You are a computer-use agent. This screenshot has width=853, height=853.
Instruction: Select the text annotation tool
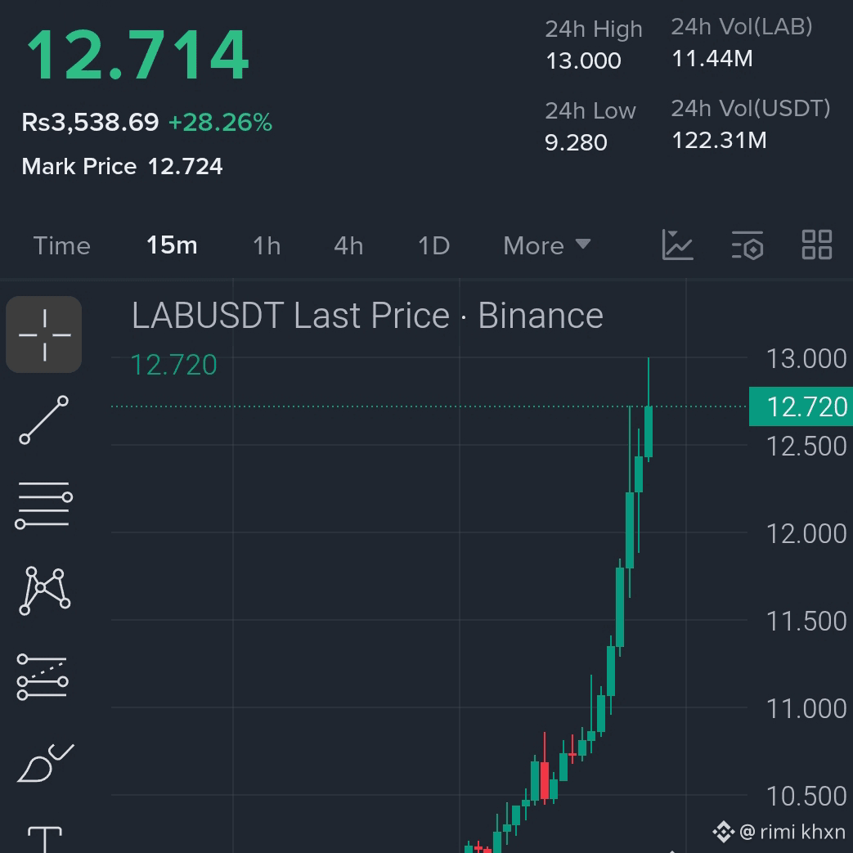[x=45, y=839]
